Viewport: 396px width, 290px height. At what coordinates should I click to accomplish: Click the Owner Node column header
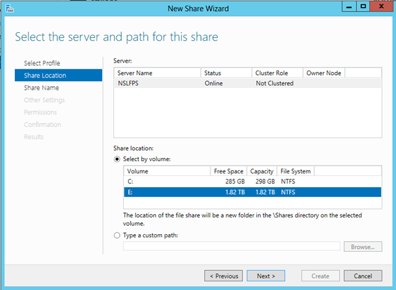click(324, 73)
